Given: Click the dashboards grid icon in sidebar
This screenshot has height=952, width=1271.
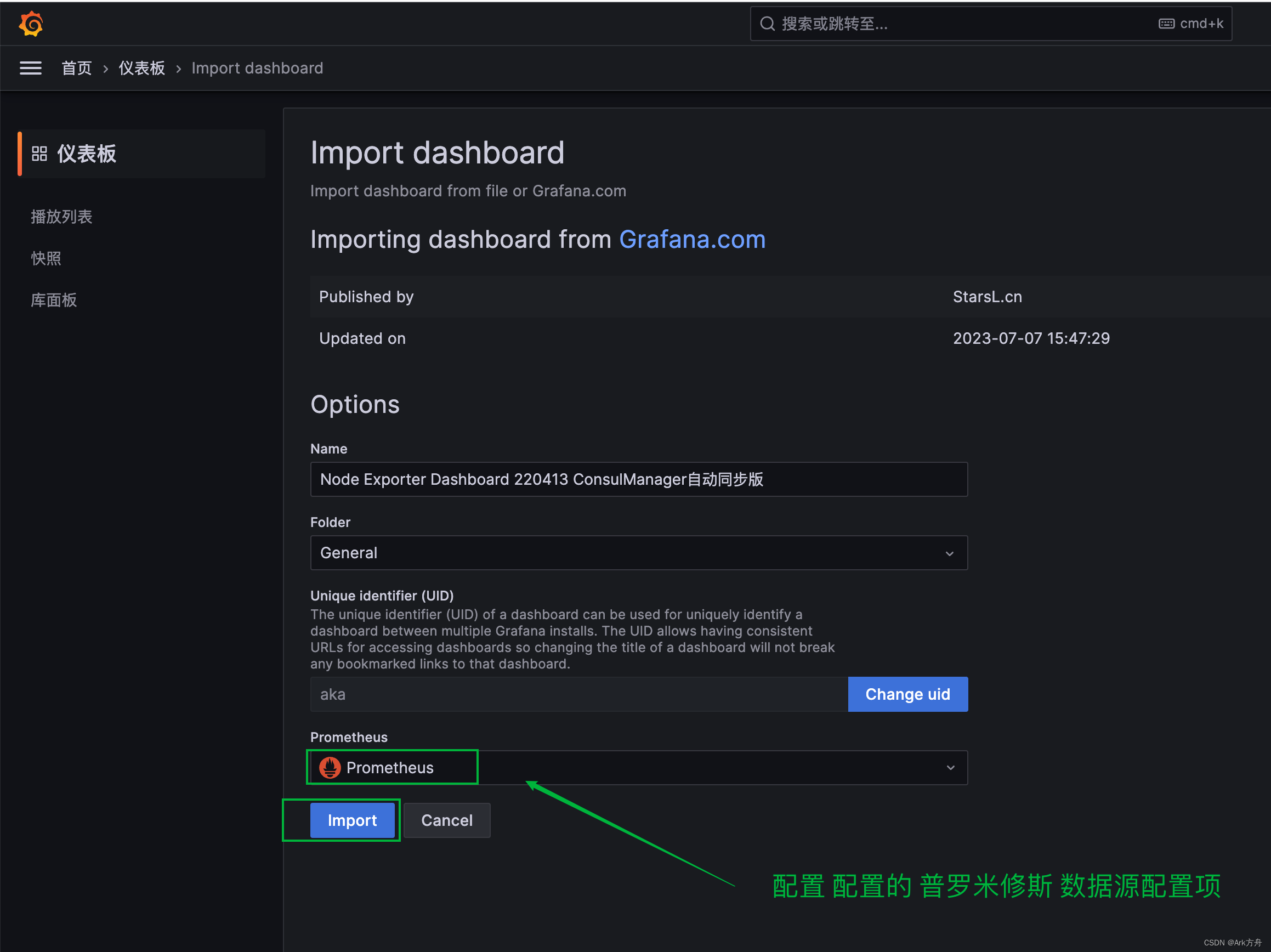Looking at the screenshot, I should click(x=39, y=154).
